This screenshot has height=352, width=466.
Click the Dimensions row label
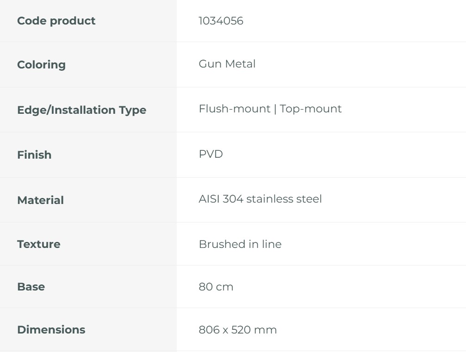(51, 330)
